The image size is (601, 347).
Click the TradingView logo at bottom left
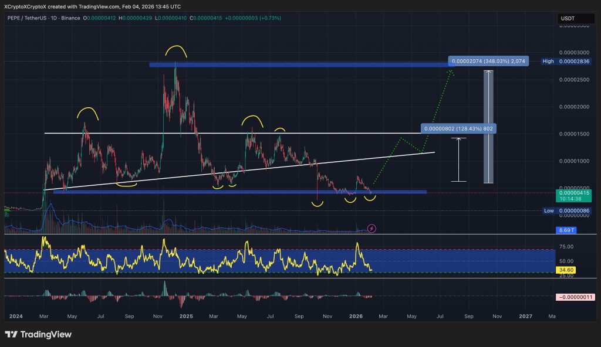[38, 334]
